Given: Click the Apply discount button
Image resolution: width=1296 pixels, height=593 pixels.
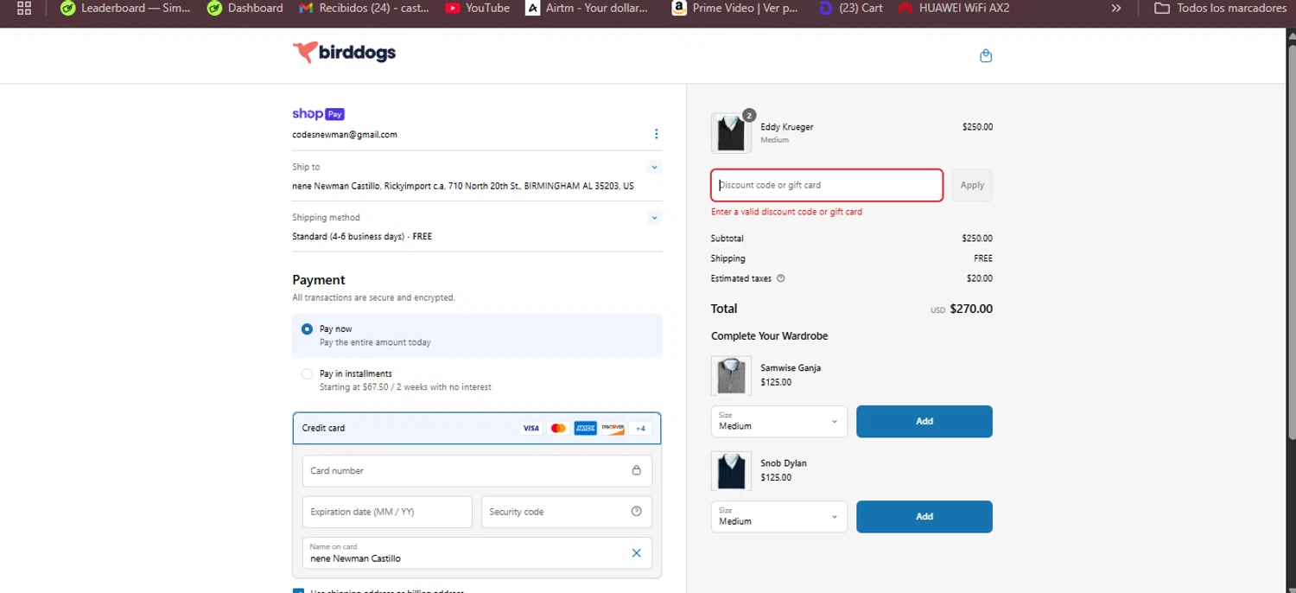Looking at the screenshot, I should tap(972, 185).
